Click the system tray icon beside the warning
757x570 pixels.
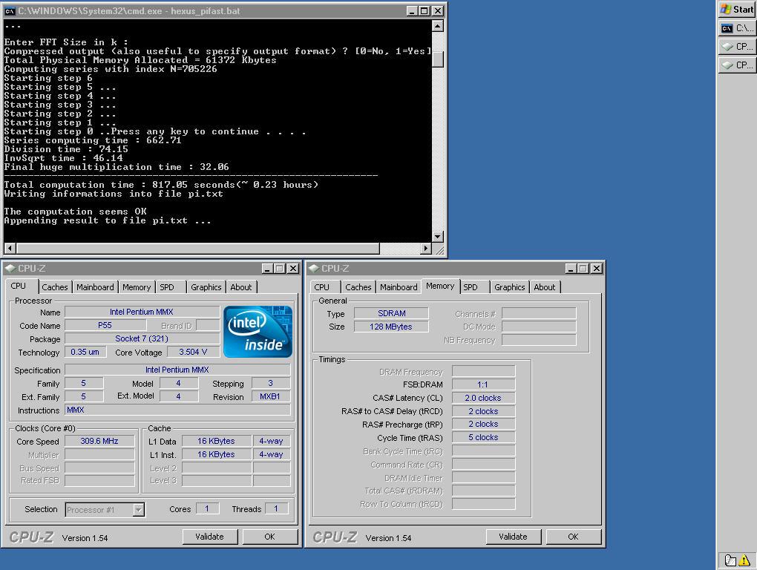tap(730, 560)
